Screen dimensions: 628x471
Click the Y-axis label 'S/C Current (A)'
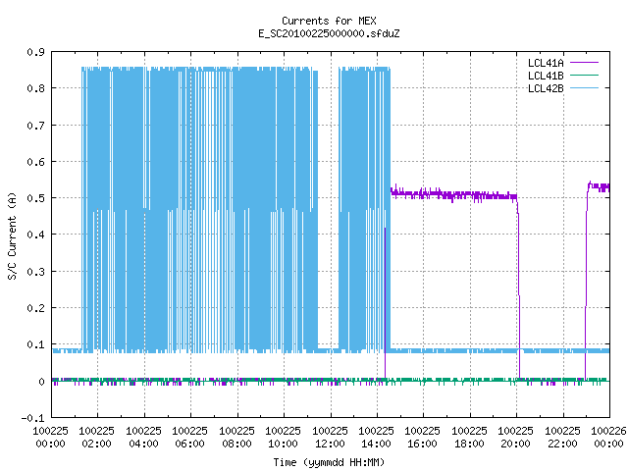(12, 235)
